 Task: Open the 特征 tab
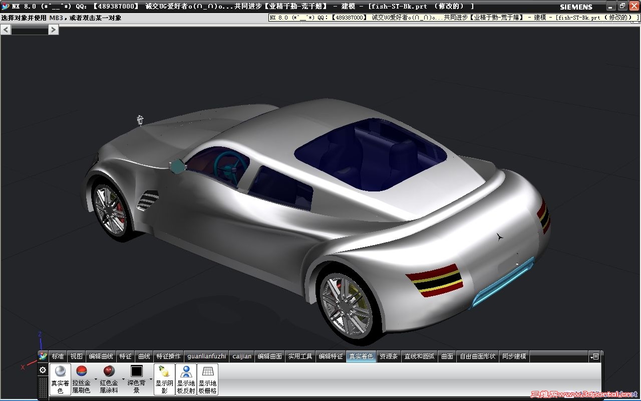pos(125,356)
